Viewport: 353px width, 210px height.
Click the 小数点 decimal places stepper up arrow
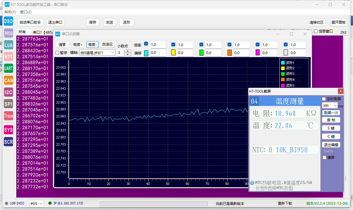pos(128,51)
